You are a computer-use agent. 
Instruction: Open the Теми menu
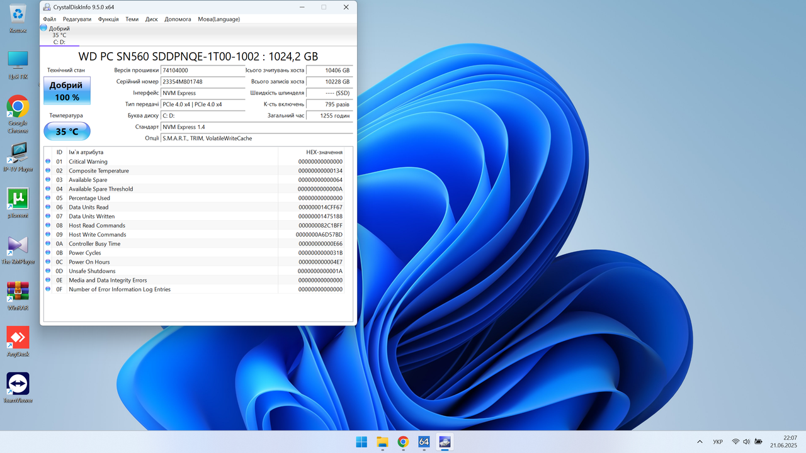(132, 19)
